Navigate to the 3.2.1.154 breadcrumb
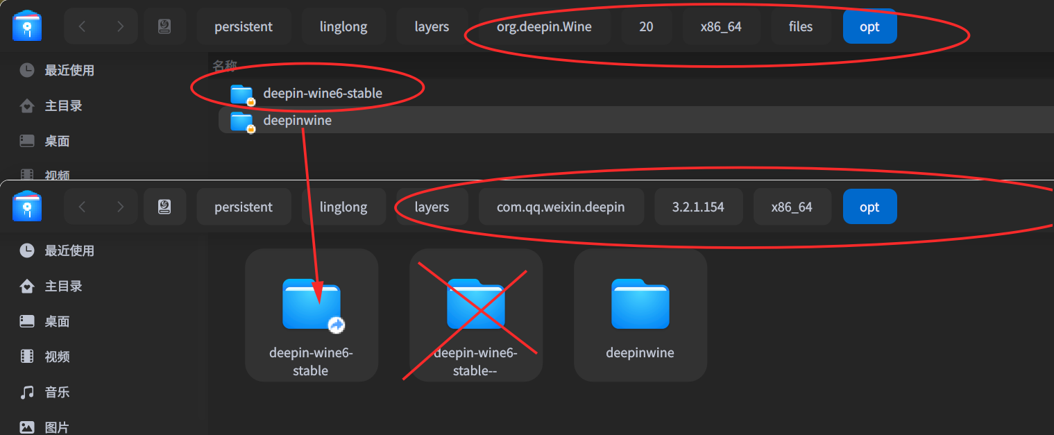 698,207
